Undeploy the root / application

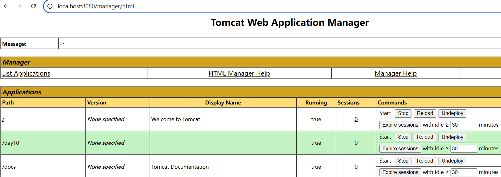pyautogui.click(x=452, y=113)
